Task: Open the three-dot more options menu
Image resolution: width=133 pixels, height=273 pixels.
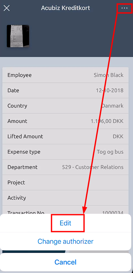Action: tap(124, 8)
